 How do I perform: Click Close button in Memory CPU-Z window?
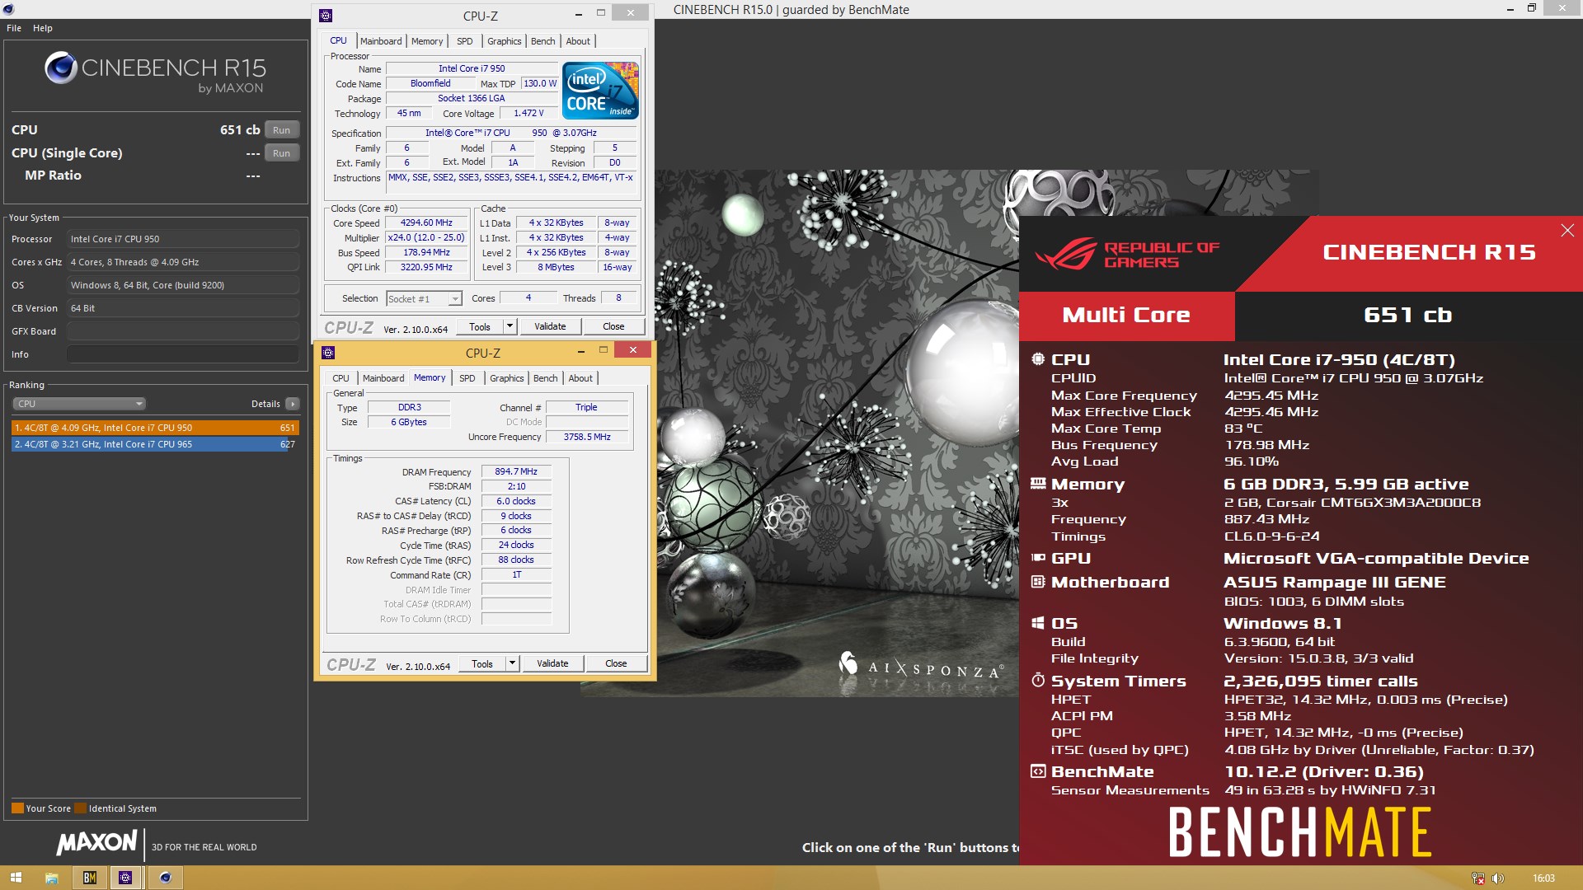click(616, 663)
